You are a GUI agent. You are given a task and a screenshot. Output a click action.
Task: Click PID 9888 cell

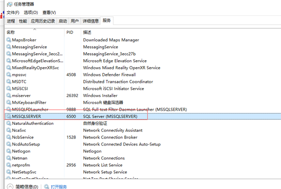(71, 109)
